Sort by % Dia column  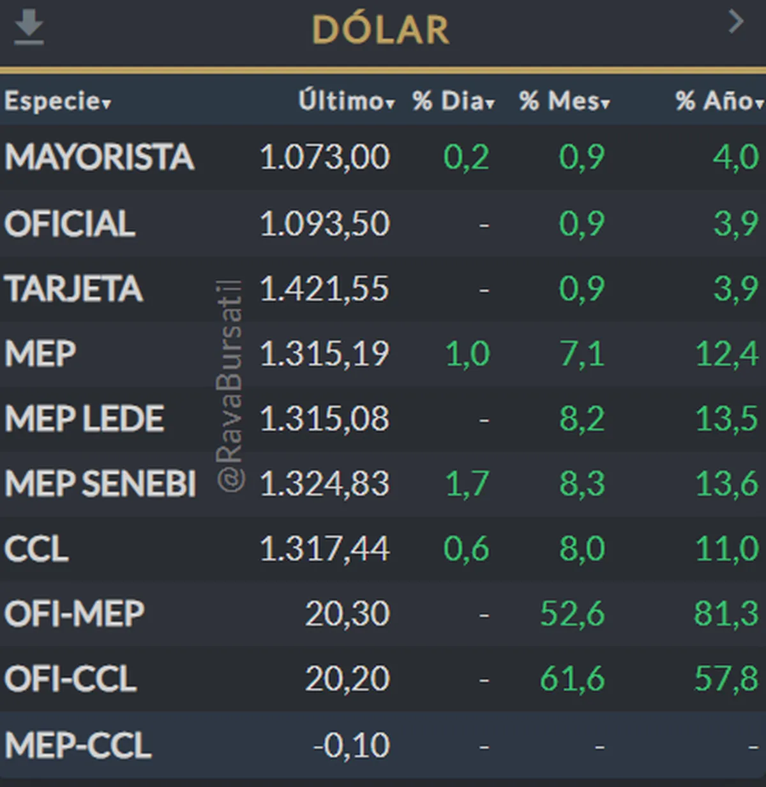click(453, 101)
